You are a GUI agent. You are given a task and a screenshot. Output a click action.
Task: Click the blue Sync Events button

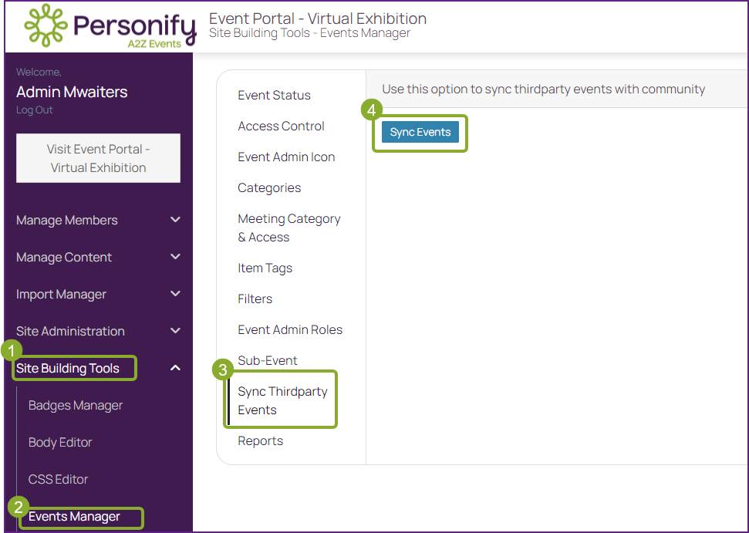click(x=420, y=133)
